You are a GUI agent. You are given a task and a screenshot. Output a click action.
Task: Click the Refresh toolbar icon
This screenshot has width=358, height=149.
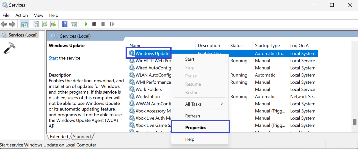[x=45, y=24]
